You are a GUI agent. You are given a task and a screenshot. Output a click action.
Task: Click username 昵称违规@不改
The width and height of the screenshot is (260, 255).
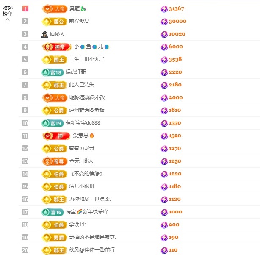[x=87, y=97]
